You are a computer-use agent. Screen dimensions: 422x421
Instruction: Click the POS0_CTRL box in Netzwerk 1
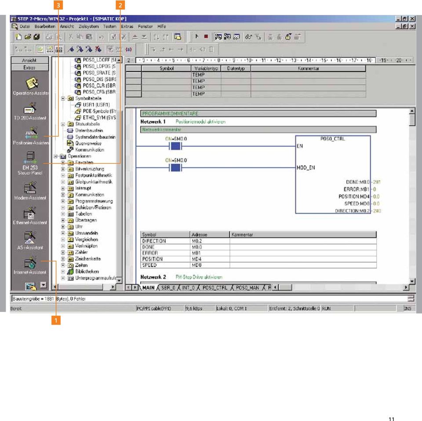[x=333, y=174]
